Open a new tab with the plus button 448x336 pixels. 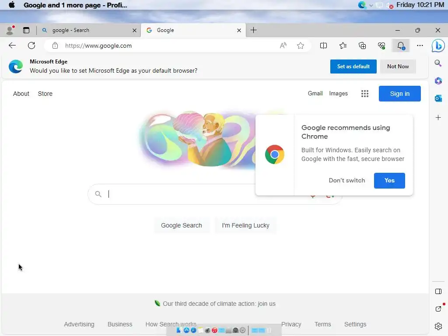tap(253, 30)
